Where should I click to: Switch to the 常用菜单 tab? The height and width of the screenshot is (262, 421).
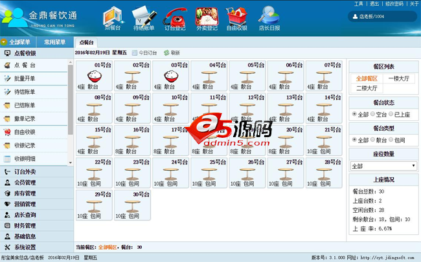55,42
